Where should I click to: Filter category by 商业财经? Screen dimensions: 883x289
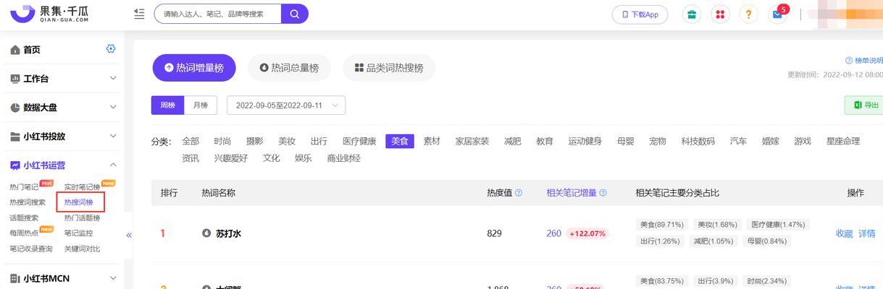[x=343, y=158]
